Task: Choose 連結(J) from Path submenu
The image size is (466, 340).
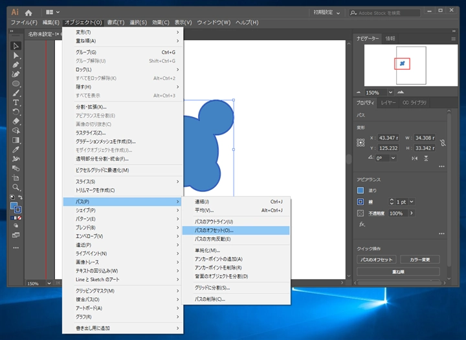Action: 236,202
